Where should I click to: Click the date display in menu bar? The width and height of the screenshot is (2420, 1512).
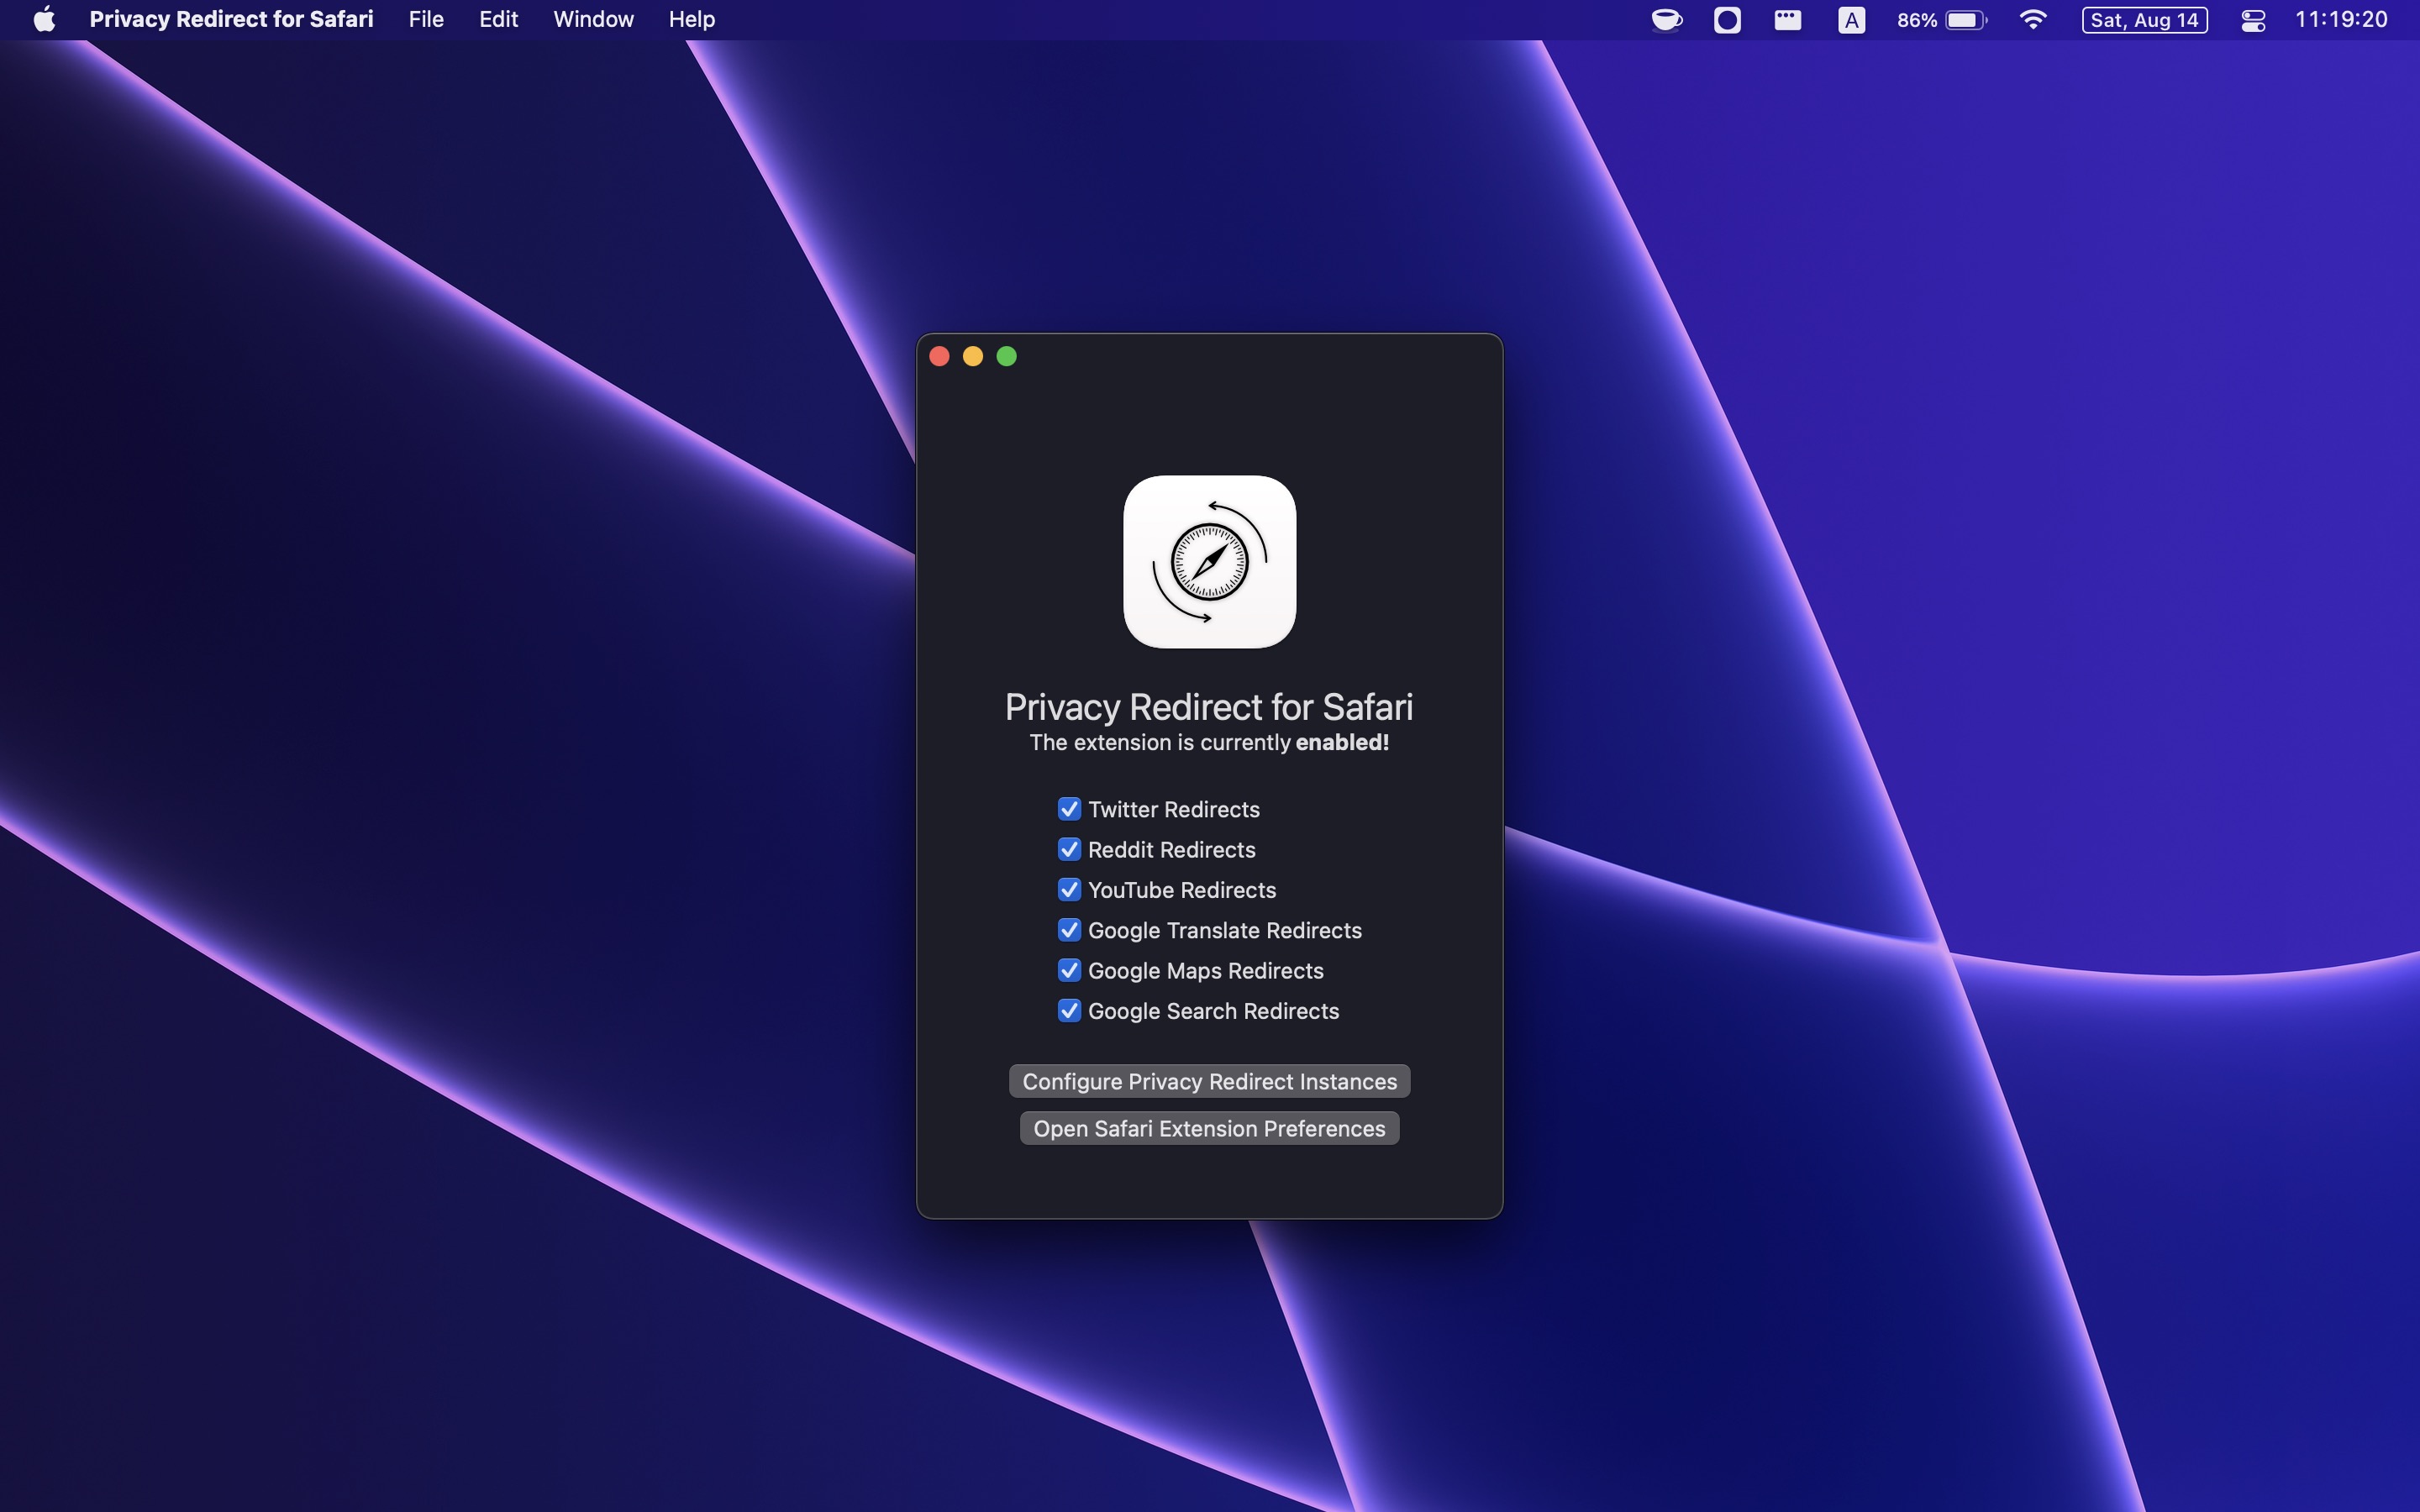(x=2144, y=19)
